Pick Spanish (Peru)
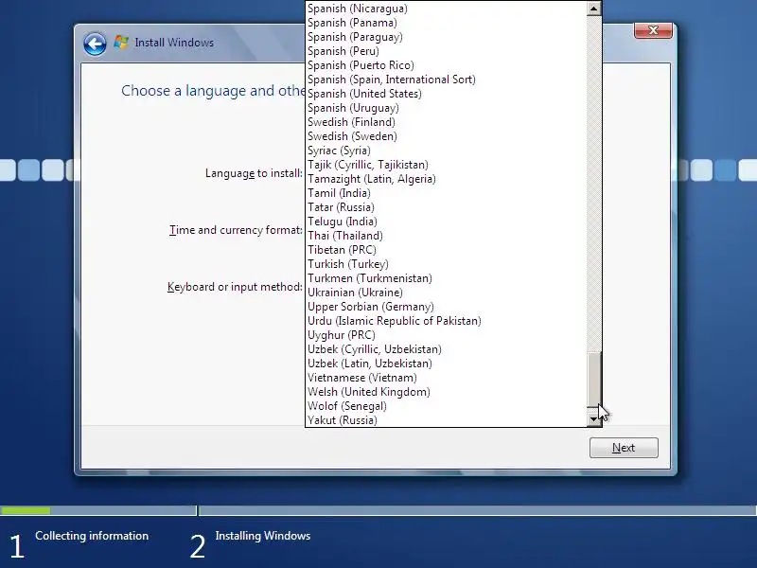757x568 pixels. coord(447,51)
